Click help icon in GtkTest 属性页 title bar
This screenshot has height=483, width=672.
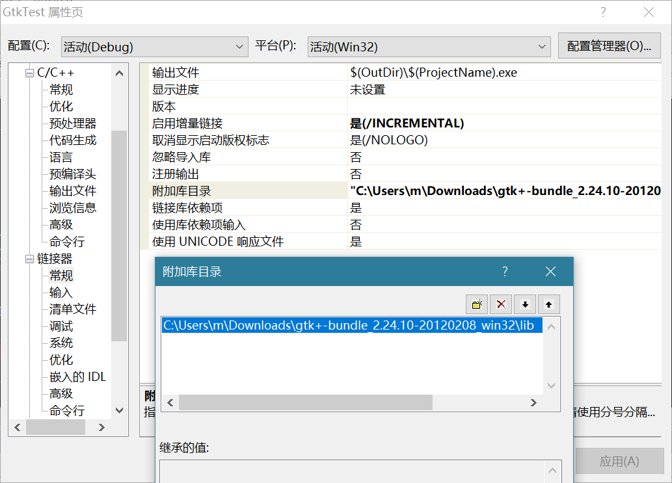(x=603, y=12)
